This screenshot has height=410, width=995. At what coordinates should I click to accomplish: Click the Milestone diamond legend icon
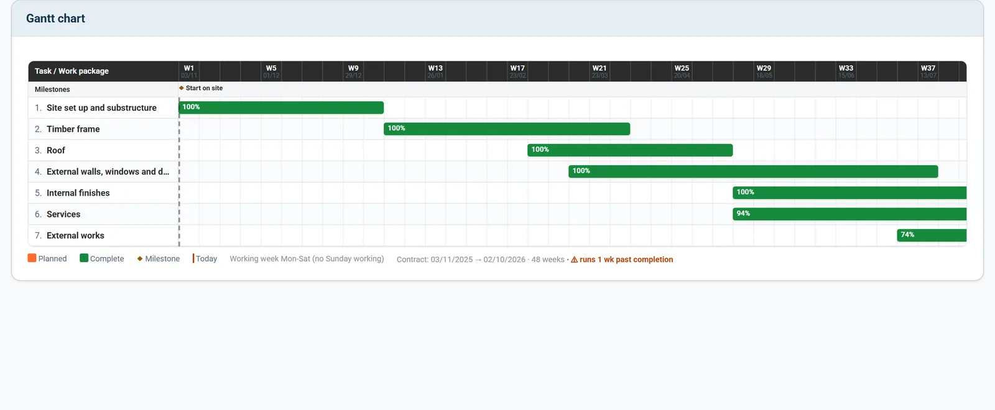pos(140,258)
